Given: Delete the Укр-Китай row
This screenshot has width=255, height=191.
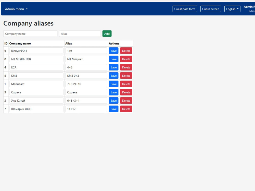Looking at the screenshot, I should click(x=126, y=101).
